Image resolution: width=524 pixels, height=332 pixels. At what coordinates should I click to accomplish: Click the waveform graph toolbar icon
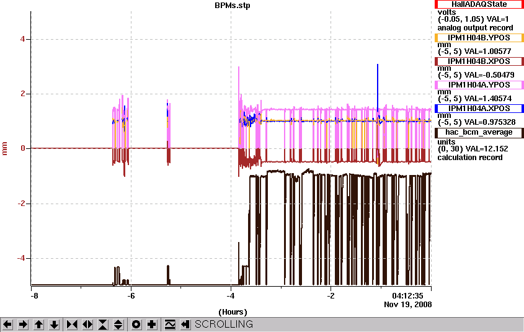coord(170,325)
